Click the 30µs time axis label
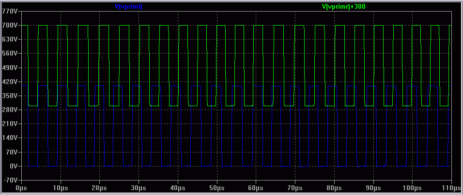The width and height of the screenshot is (463, 195). (139, 187)
